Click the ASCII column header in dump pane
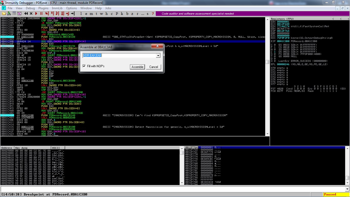Image resolution: width=350 pixels, height=197 pixels. pyautogui.click(x=58, y=148)
